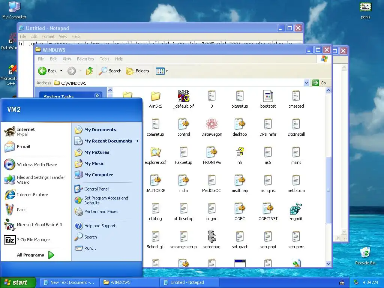This screenshot has height=288, width=384.
Task: Select the Datawagon file icon
Action: 211,124
